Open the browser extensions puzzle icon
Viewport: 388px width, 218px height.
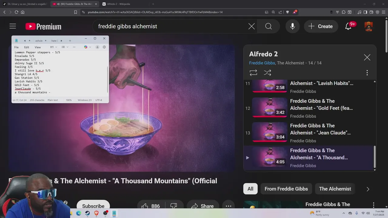(x=343, y=12)
